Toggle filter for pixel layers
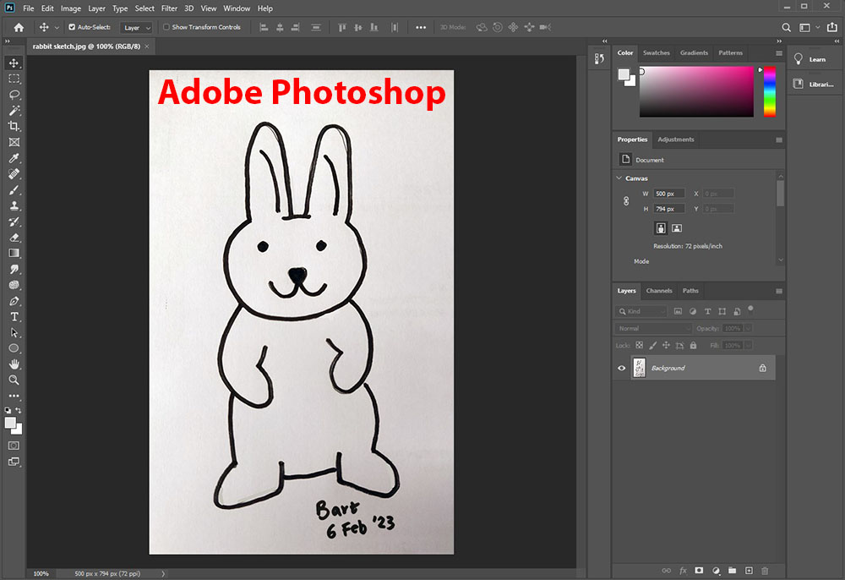Image resolution: width=845 pixels, height=580 pixels. click(678, 312)
